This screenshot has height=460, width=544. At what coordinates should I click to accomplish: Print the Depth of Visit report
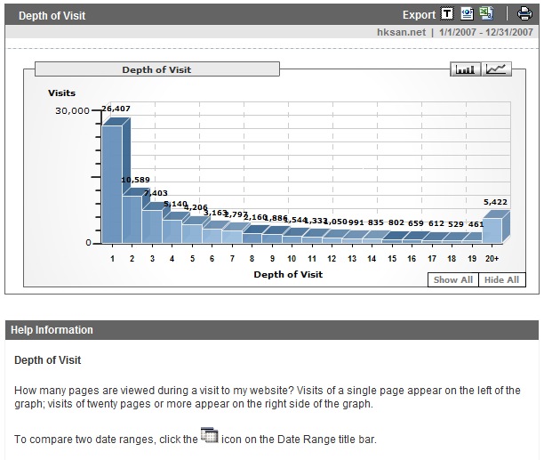(x=524, y=14)
